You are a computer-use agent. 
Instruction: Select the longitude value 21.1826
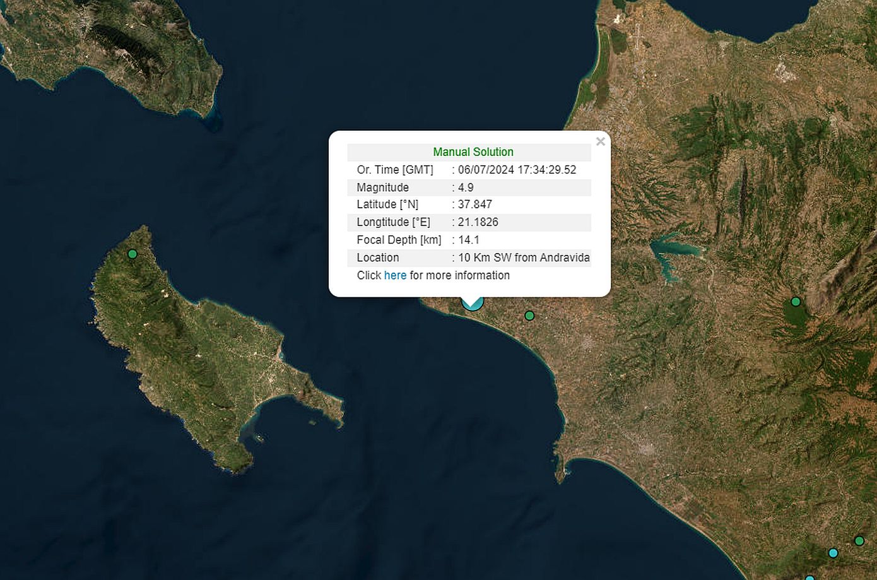coord(478,222)
